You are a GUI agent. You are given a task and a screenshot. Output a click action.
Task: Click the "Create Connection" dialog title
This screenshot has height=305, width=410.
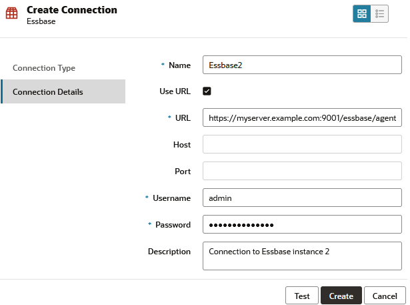(72, 10)
